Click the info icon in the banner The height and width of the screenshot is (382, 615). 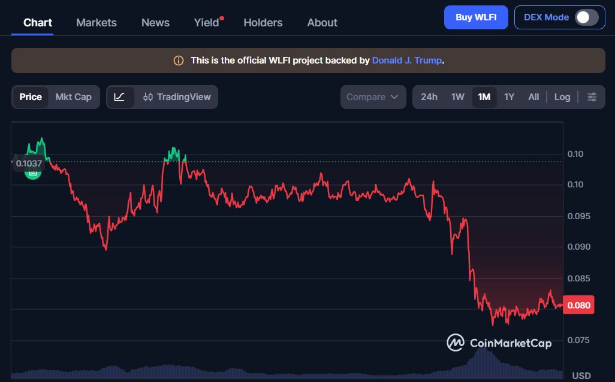pos(178,60)
